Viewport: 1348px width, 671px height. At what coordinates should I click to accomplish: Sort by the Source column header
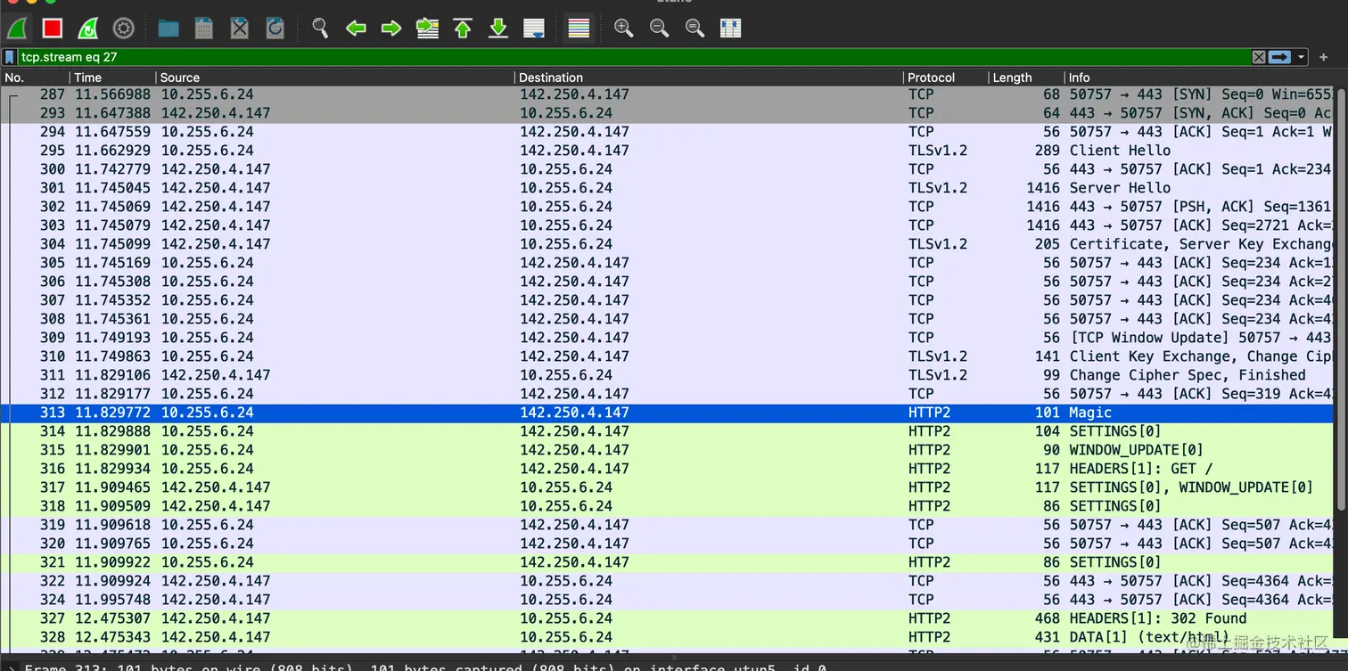pyautogui.click(x=335, y=78)
